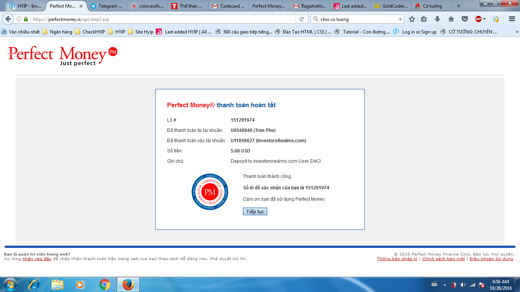Click the Perfect Money logo
The image size is (520, 292).
[62, 56]
